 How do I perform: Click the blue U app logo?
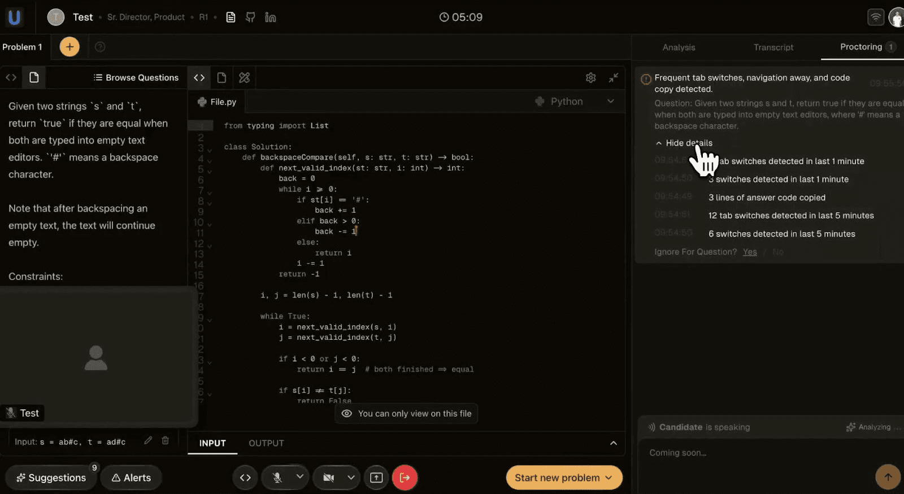pyautogui.click(x=14, y=18)
